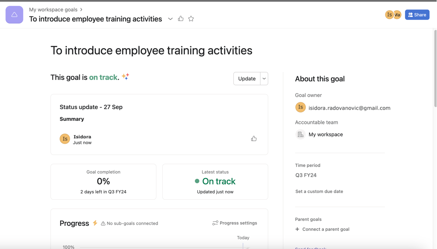Click the thumbs-up icon beside the goal title
Screen dimensions: 437x249
point(180,18)
